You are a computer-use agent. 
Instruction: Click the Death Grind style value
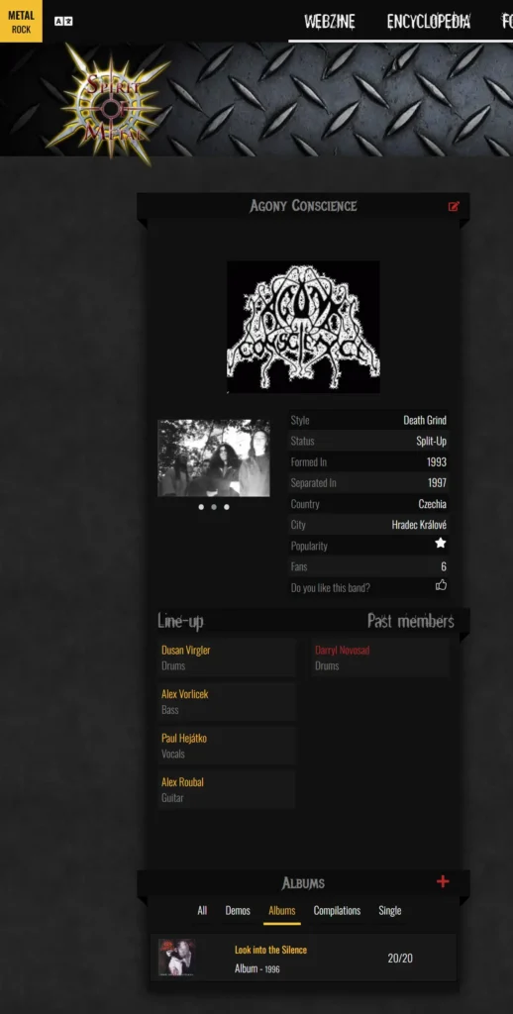pos(425,420)
